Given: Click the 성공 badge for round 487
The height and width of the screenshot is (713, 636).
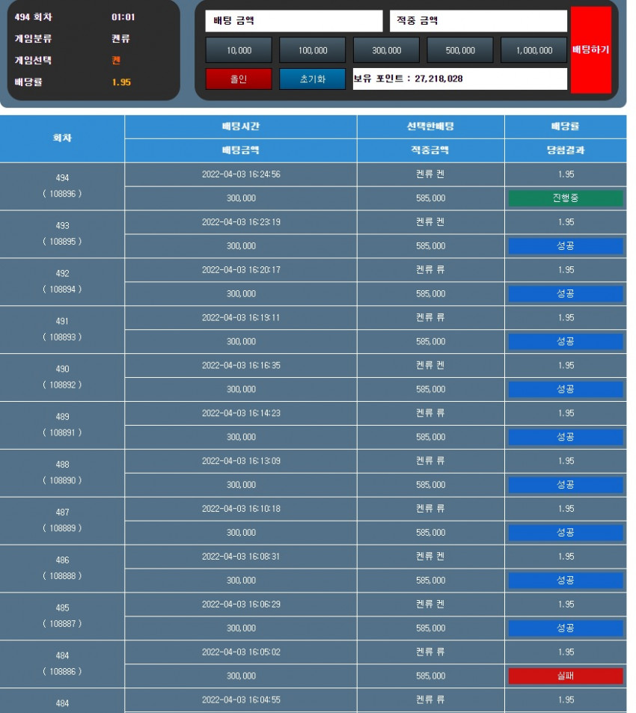Looking at the screenshot, I should click(566, 533).
